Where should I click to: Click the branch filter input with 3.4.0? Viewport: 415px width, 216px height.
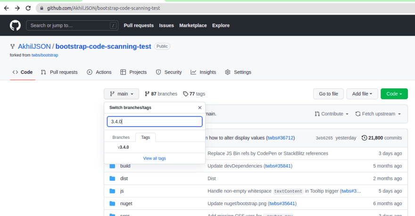pos(155,121)
